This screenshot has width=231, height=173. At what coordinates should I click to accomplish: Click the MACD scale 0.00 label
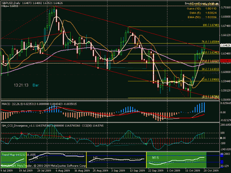click(x=223, y=112)
